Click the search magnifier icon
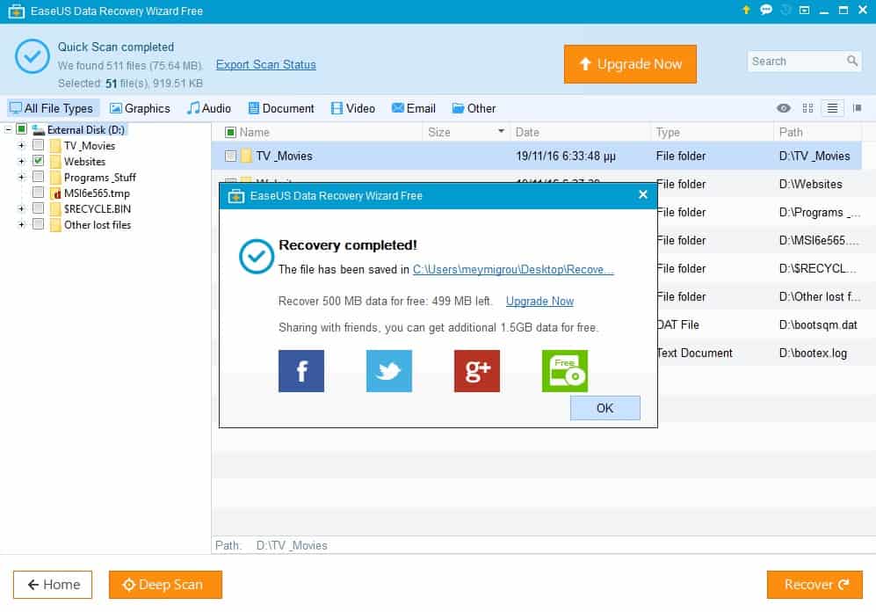The height and width of the screenshot is (612, 876). [852, 61]
